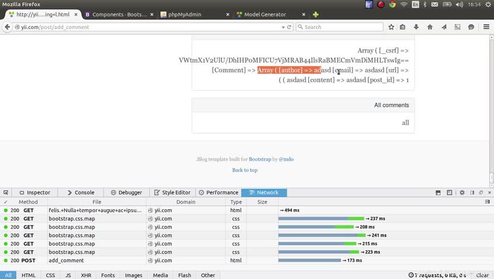Close the Model Generator tab
Screen dimensions: 494x279
pos(304,15)
